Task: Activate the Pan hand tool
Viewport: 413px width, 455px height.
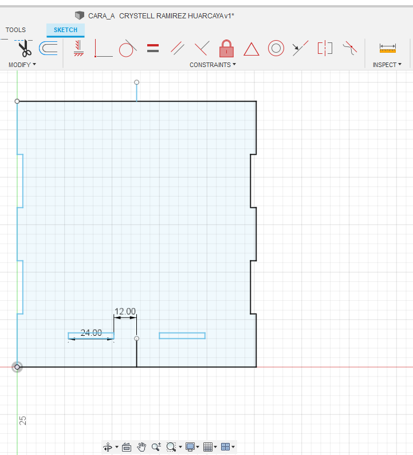Action: click(141, 447)
